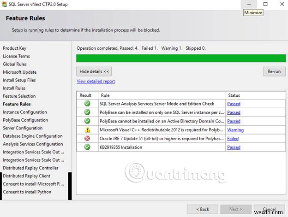Image resolution: width=288 pixels, height=217 pixels.
Task: Click green check icon for Analysis Services rule
Action: tap(87, 104)
